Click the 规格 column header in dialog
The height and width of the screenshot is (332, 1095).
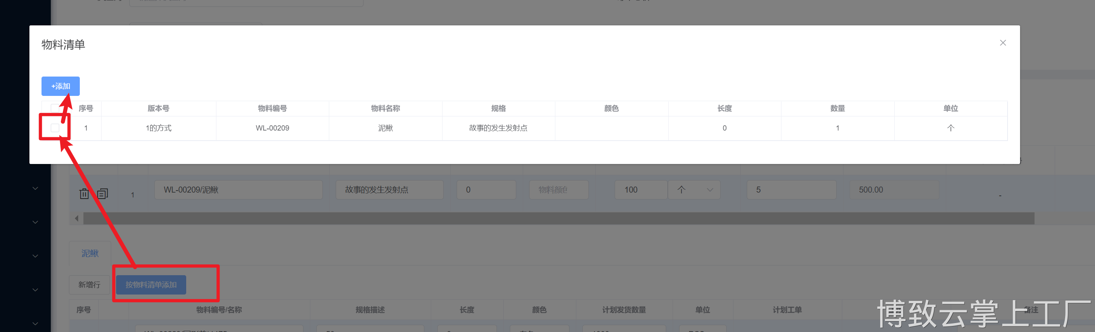[x=498, y=108]
